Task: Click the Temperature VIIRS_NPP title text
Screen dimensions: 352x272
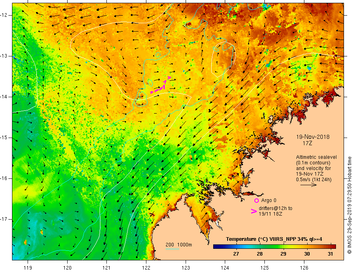Action: pos(274,239)
